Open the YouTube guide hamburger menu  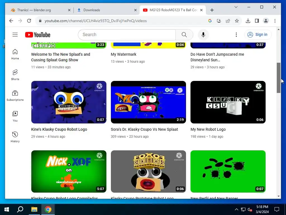tap(15, 34)
